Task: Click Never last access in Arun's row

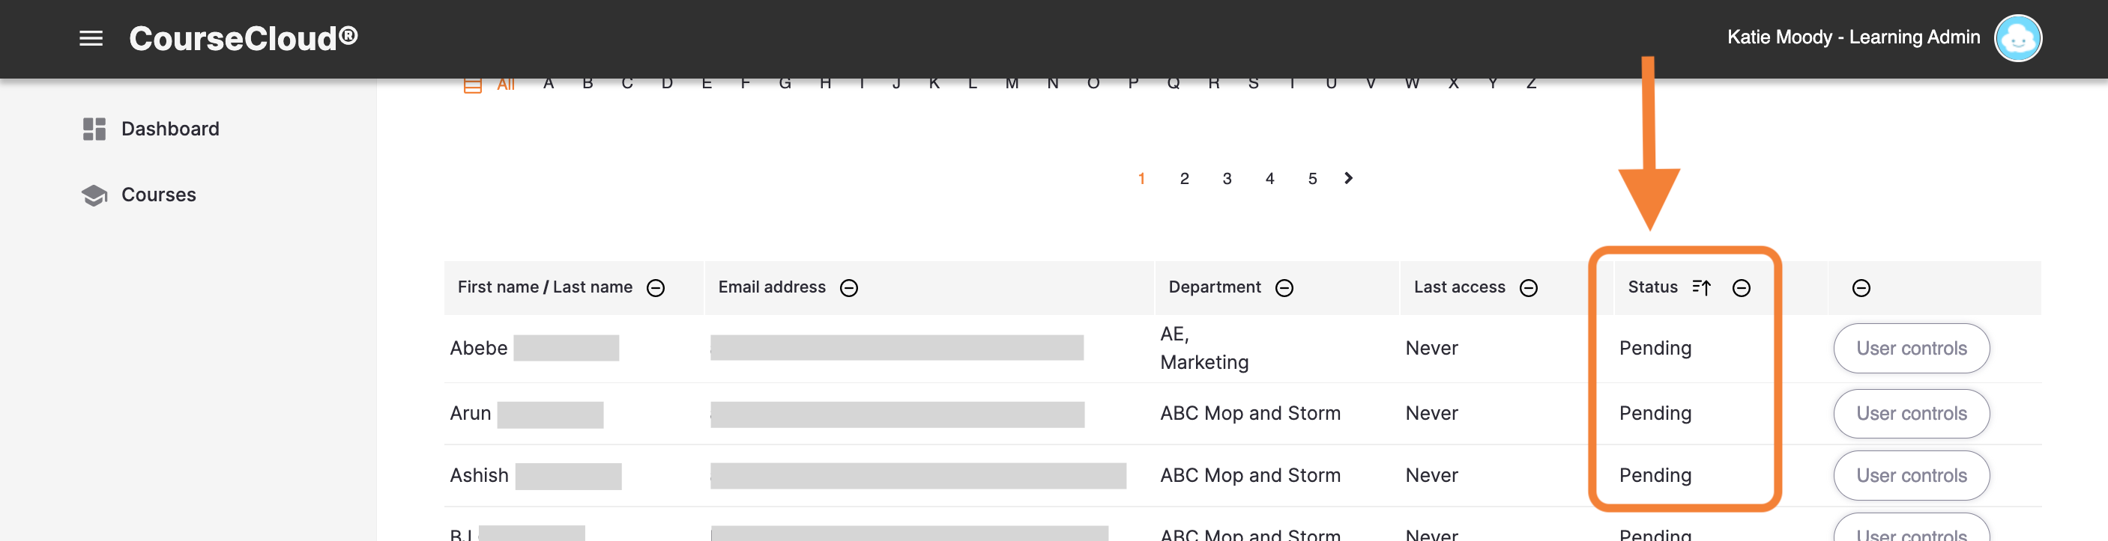Action: (x=1431, y=414)
